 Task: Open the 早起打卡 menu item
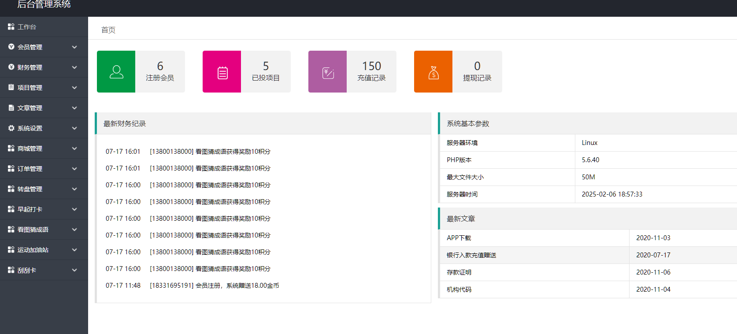(30, 209)
